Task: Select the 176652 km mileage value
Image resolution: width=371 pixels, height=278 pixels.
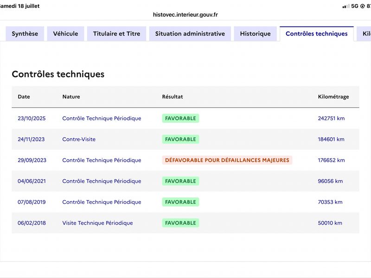Action: coord(331,160)
